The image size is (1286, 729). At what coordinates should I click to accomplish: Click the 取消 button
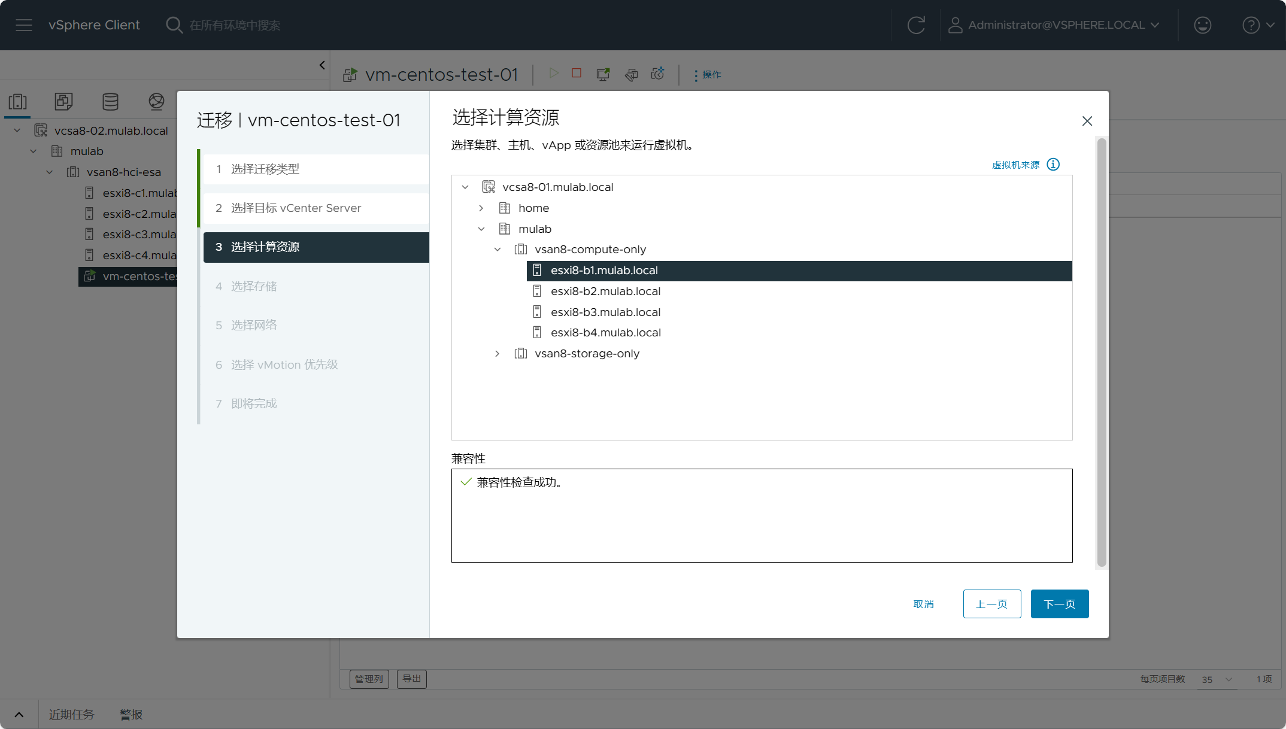pos(924,605)
